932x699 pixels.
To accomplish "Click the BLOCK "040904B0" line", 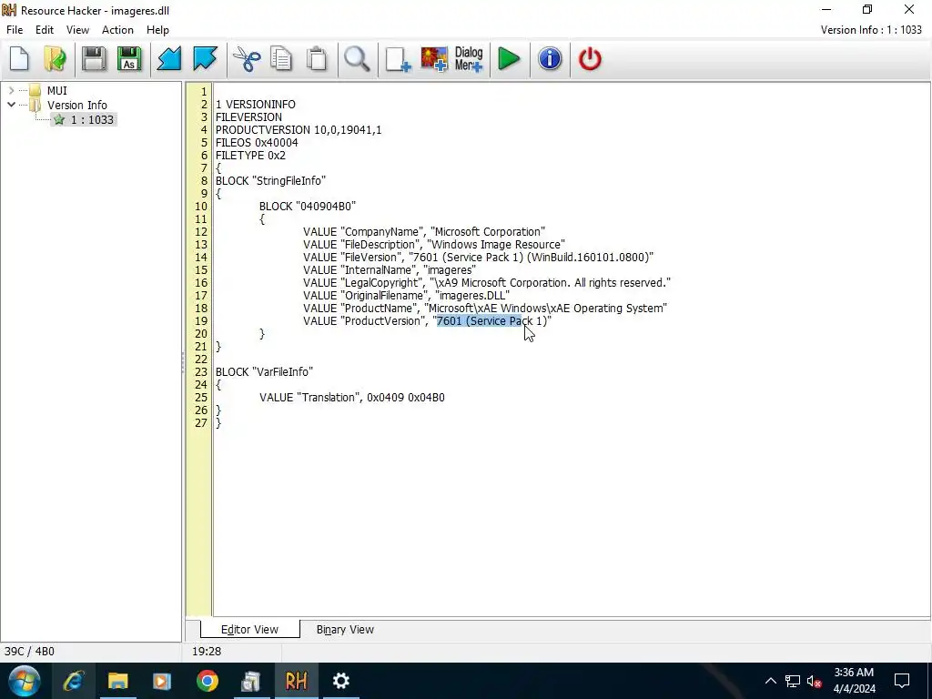I will click(x=308, y=207).
